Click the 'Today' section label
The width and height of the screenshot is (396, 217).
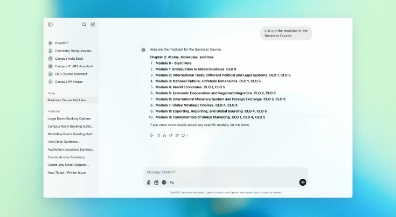51,93
